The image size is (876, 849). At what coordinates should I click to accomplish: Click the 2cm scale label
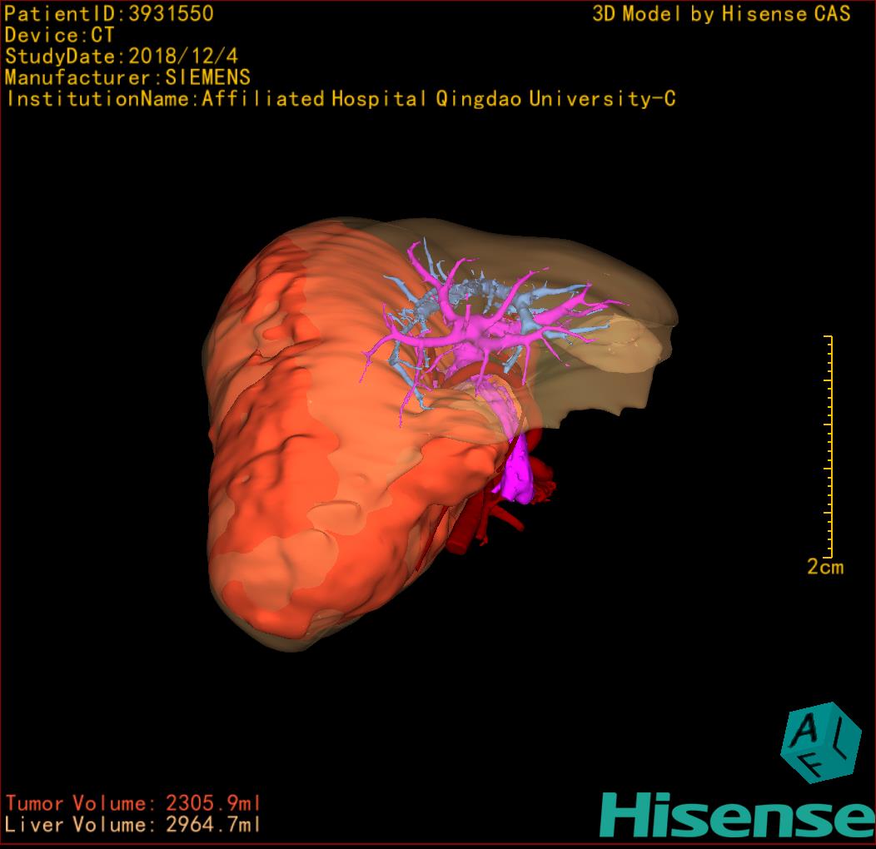point(824,568)
